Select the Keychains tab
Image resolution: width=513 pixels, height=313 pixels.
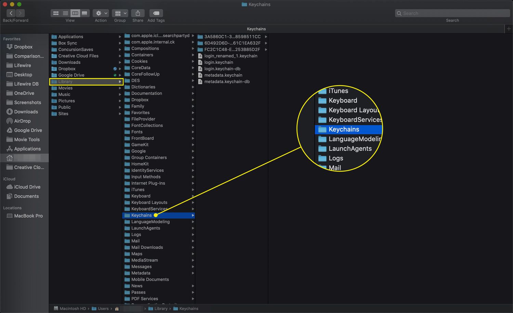pos(256,29)
